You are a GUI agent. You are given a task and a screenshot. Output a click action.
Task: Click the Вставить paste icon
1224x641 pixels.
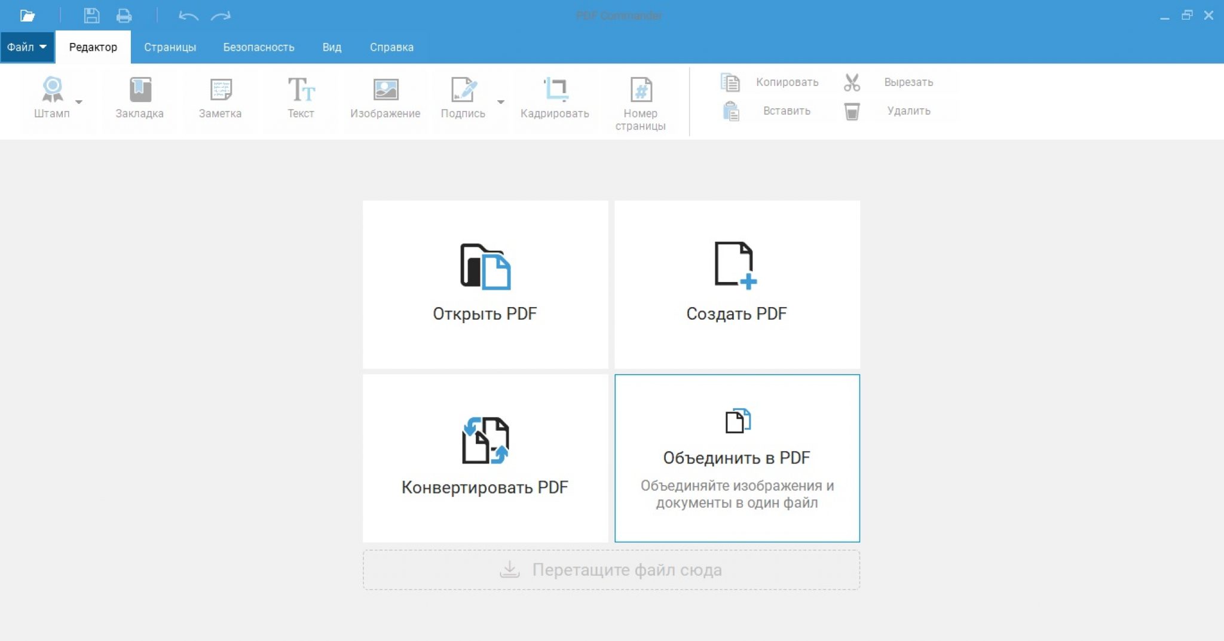pos(731,111)
